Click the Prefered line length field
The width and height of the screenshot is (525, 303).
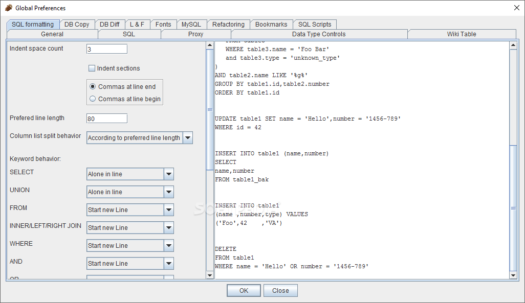click(107, 119)
